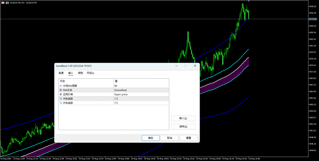319x161 pixels.
Task: Click the 保存(S) button
Action: tap(183, 127)
